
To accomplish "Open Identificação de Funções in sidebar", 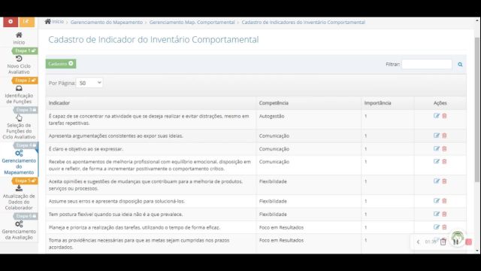I will tap(19, 95).
